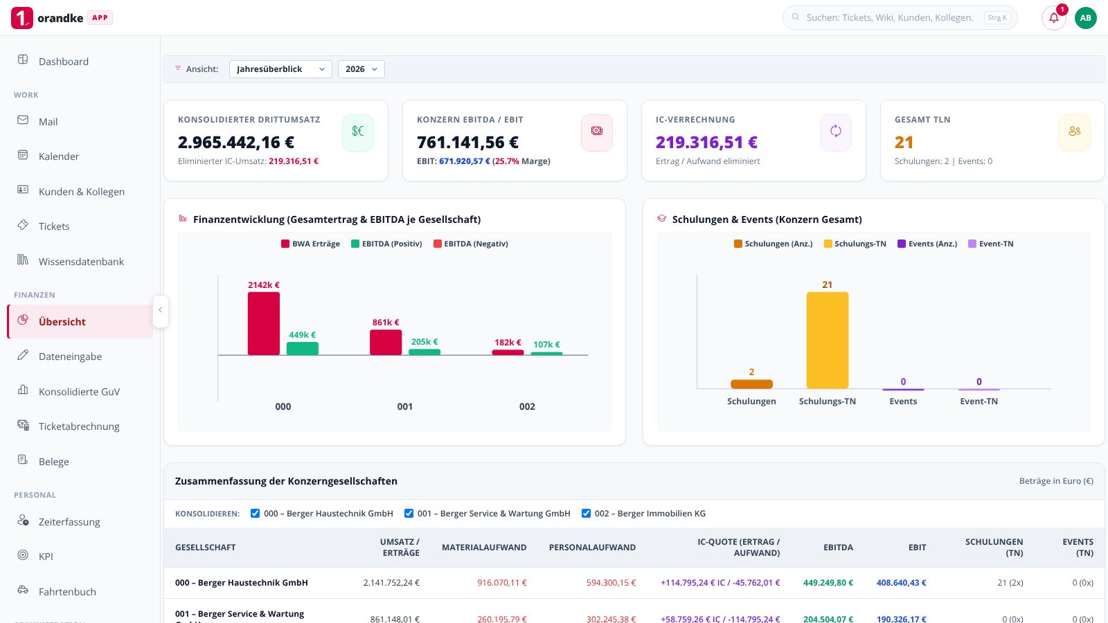Toggle Schulungs-TN legend series
Viewport: 1108px width, 623px height.
[x=855, y=244]
